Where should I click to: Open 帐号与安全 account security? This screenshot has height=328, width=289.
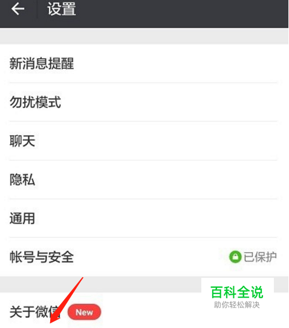(x=144, y=257)
